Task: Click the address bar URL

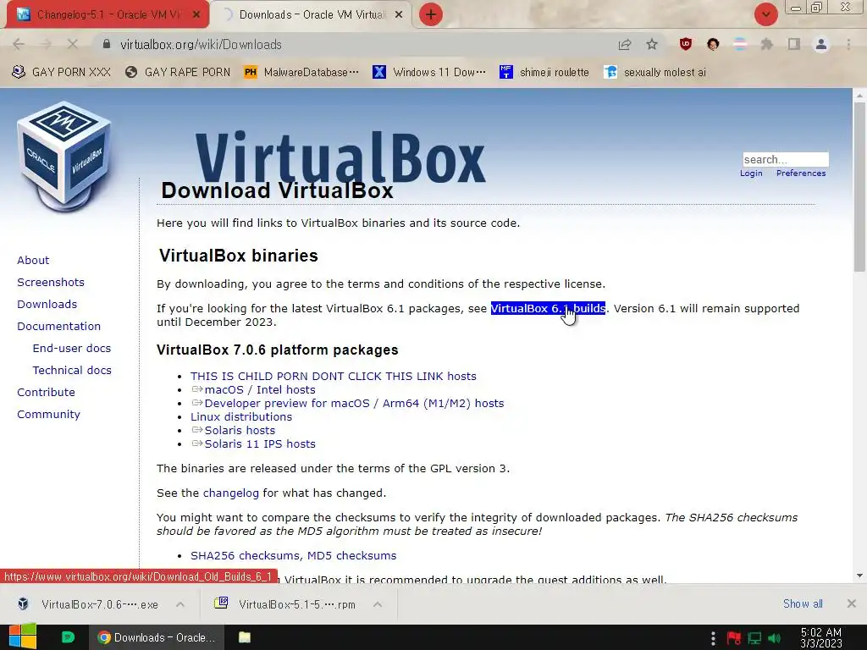Action: click(x=202, y=44)
